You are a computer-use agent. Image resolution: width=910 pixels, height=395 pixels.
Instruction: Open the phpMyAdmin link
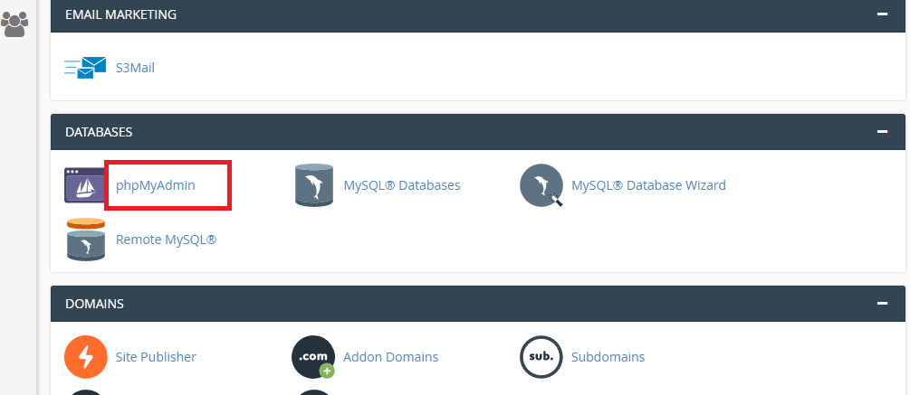point(156,185)
